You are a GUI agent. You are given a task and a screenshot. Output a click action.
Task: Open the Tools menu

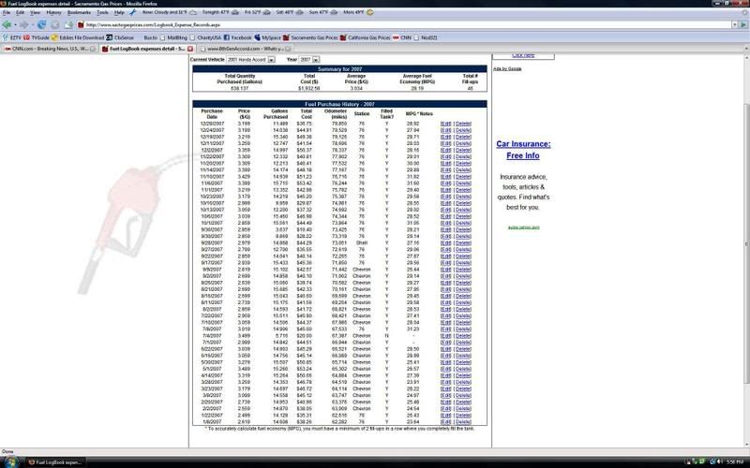click(102, 12)
